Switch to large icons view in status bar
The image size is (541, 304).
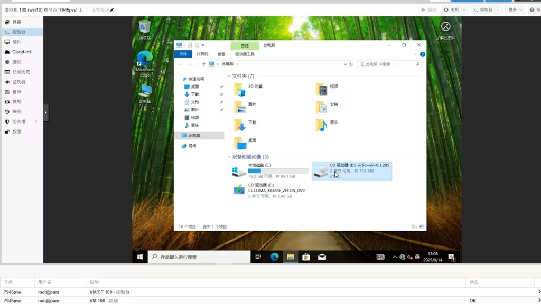421,226
